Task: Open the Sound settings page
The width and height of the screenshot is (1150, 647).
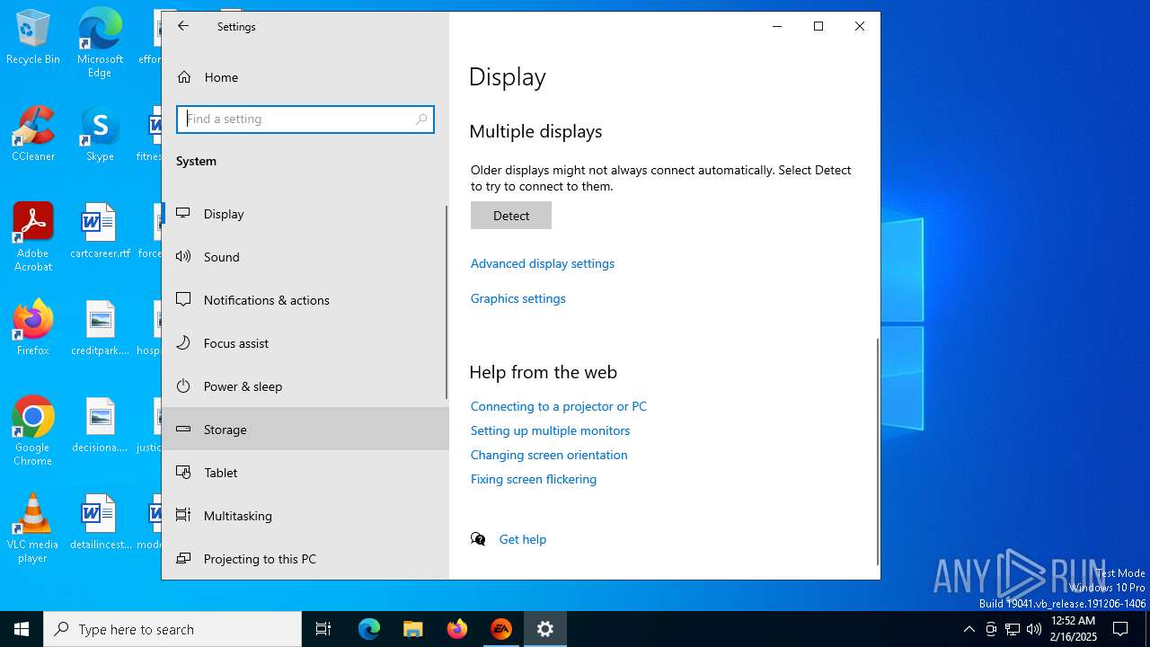Action: coord(305,257)
